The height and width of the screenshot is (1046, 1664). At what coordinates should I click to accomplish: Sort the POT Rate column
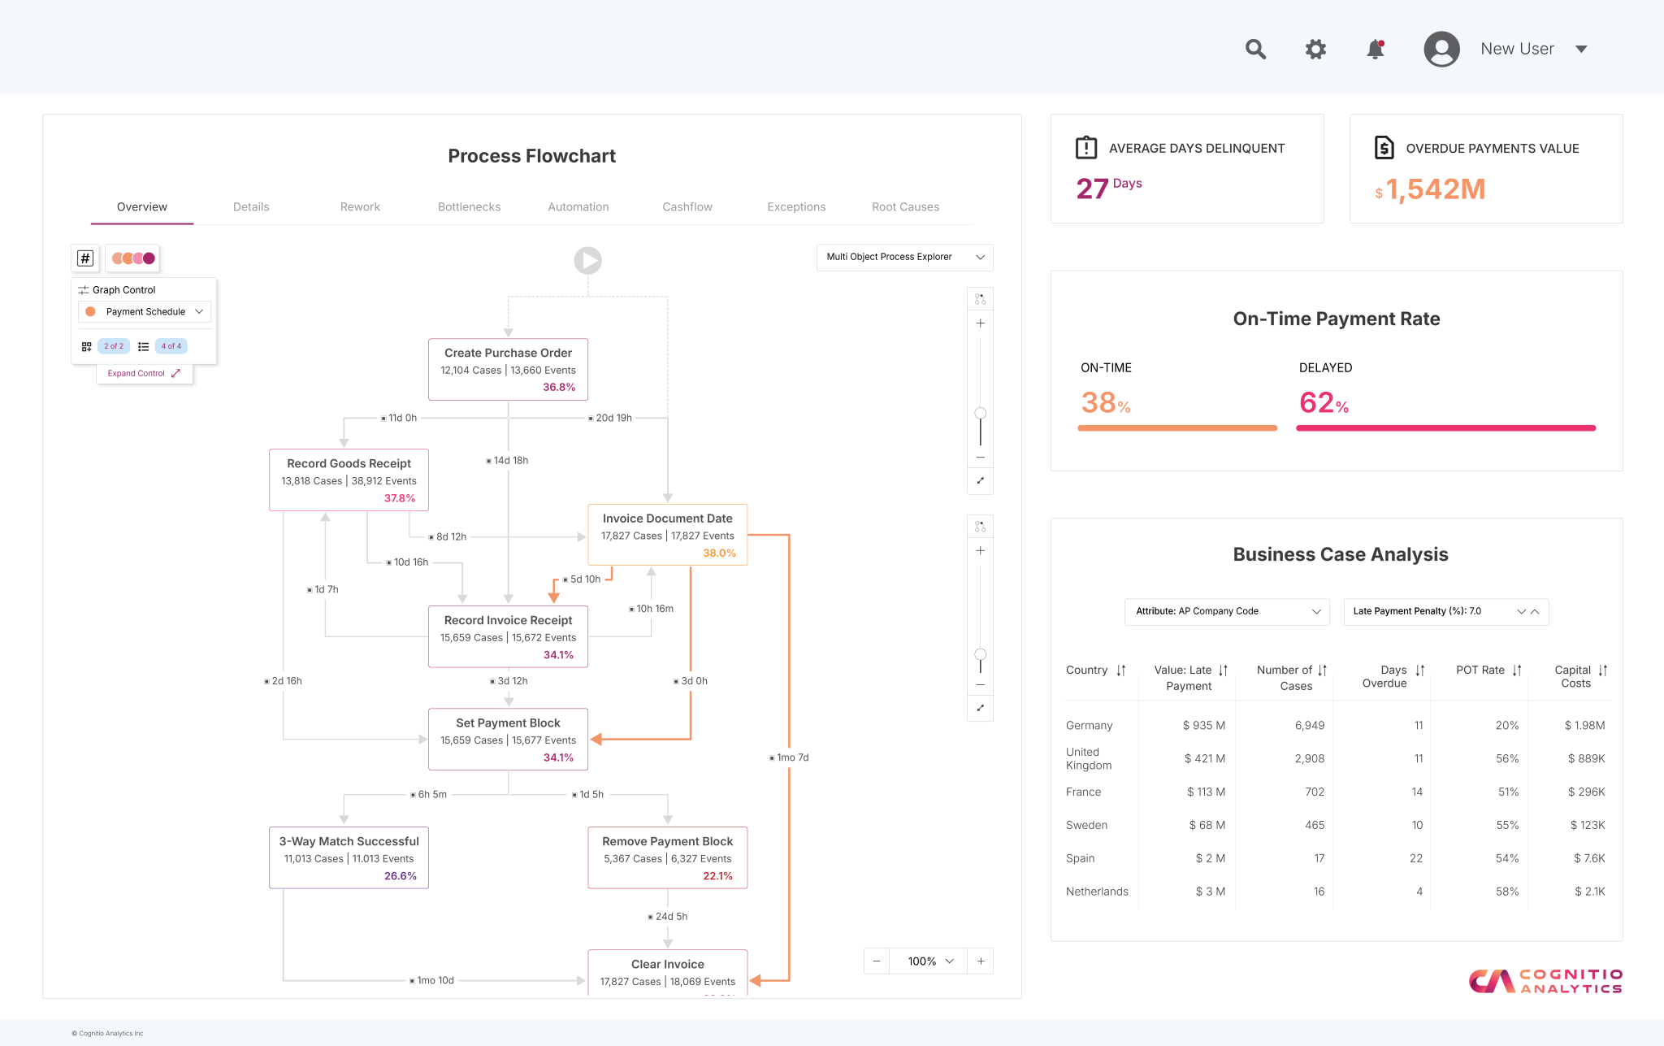coord(1517,671)
